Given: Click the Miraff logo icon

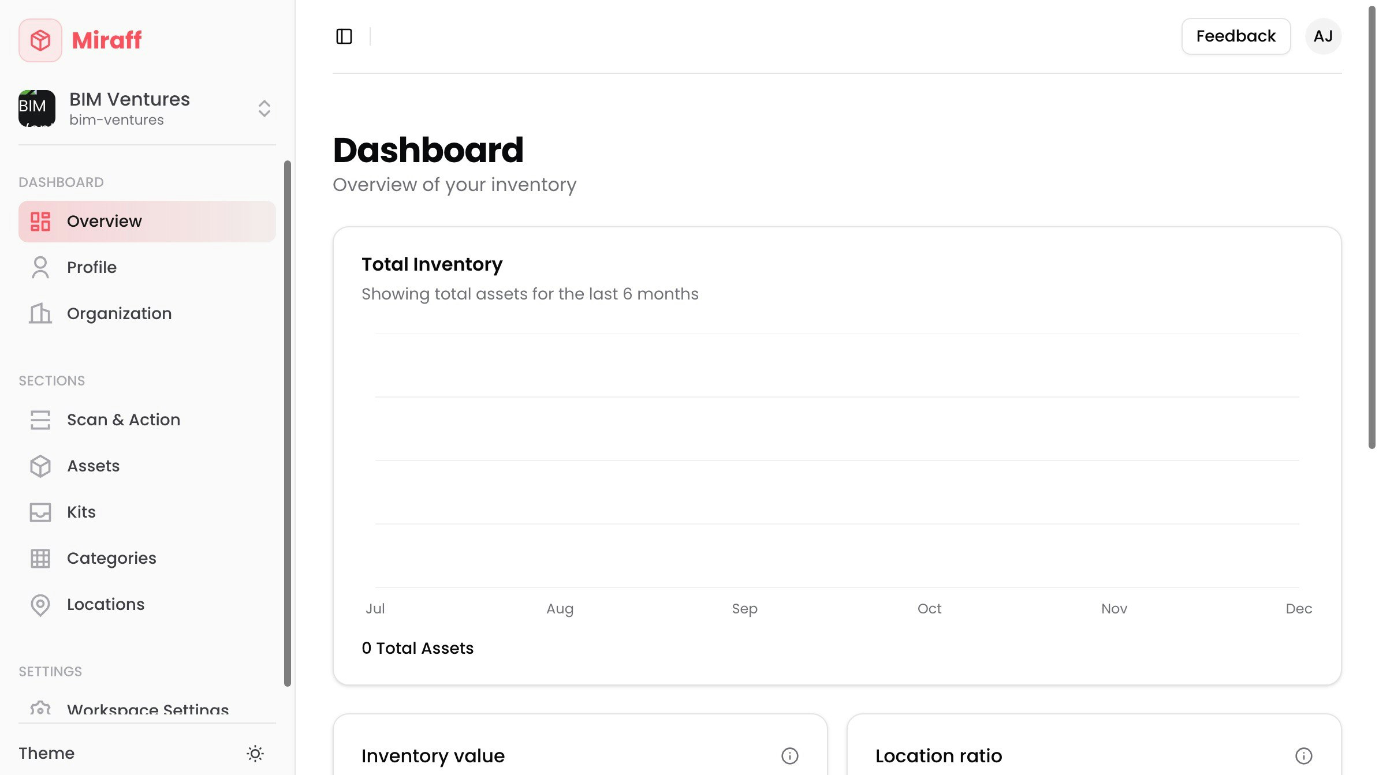Looking at the screenshot, I should click(x=40, y=40).
